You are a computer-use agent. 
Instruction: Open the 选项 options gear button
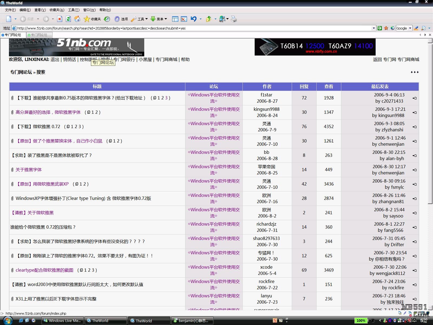pos(121,19)
